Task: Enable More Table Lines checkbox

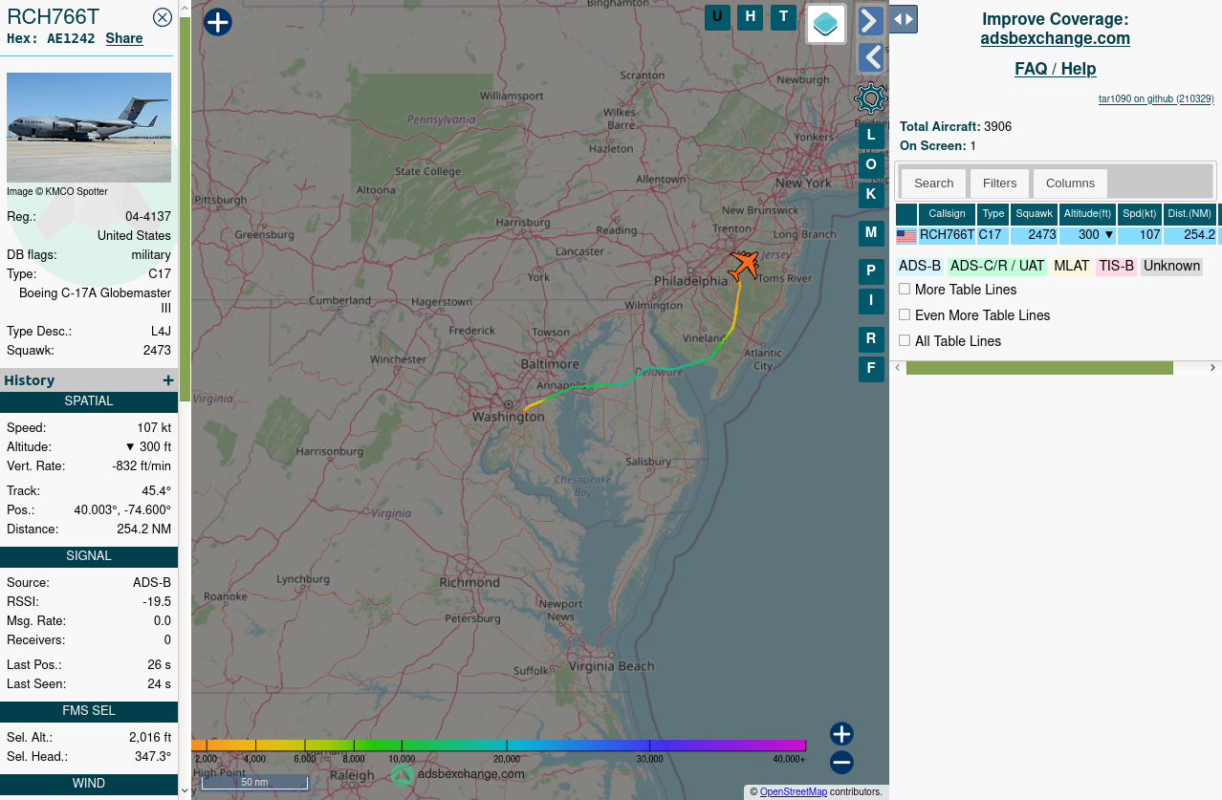Action: coord(905,289)
